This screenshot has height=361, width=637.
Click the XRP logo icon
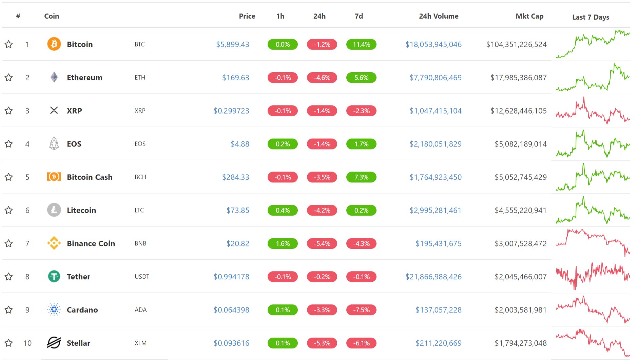[54, 111]
